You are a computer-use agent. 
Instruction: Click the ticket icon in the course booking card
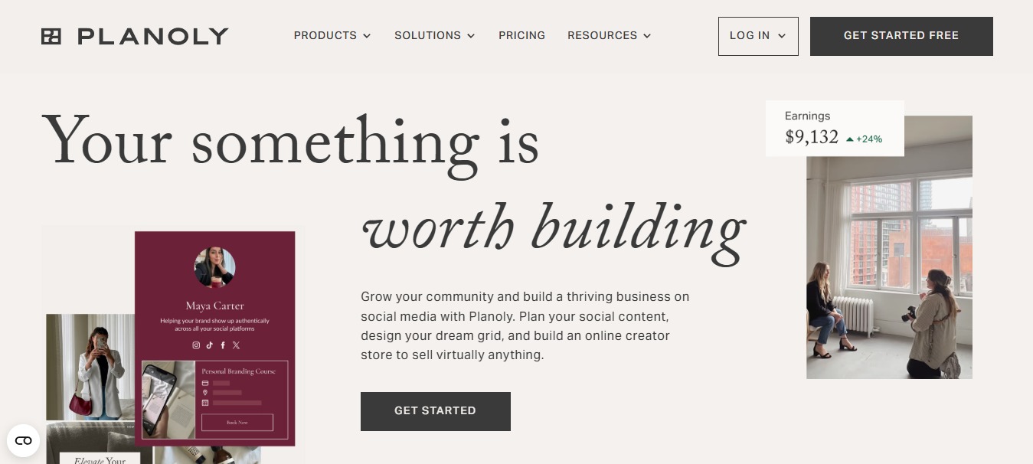coord(205,403)
